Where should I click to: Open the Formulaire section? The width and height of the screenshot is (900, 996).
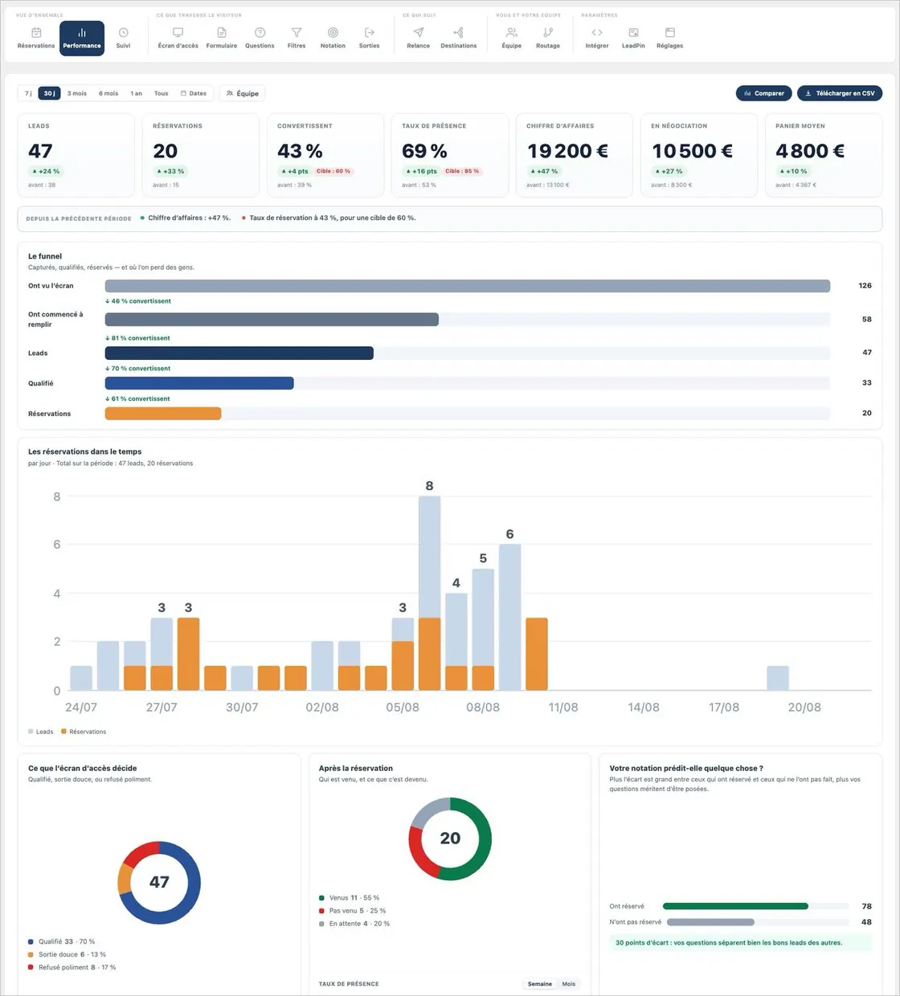222,38
